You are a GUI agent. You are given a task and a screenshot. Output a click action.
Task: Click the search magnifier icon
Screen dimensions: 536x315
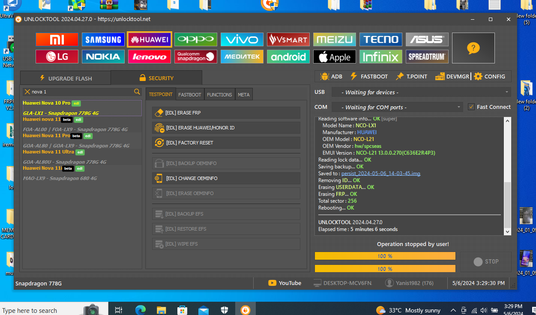tap(137, 92)
